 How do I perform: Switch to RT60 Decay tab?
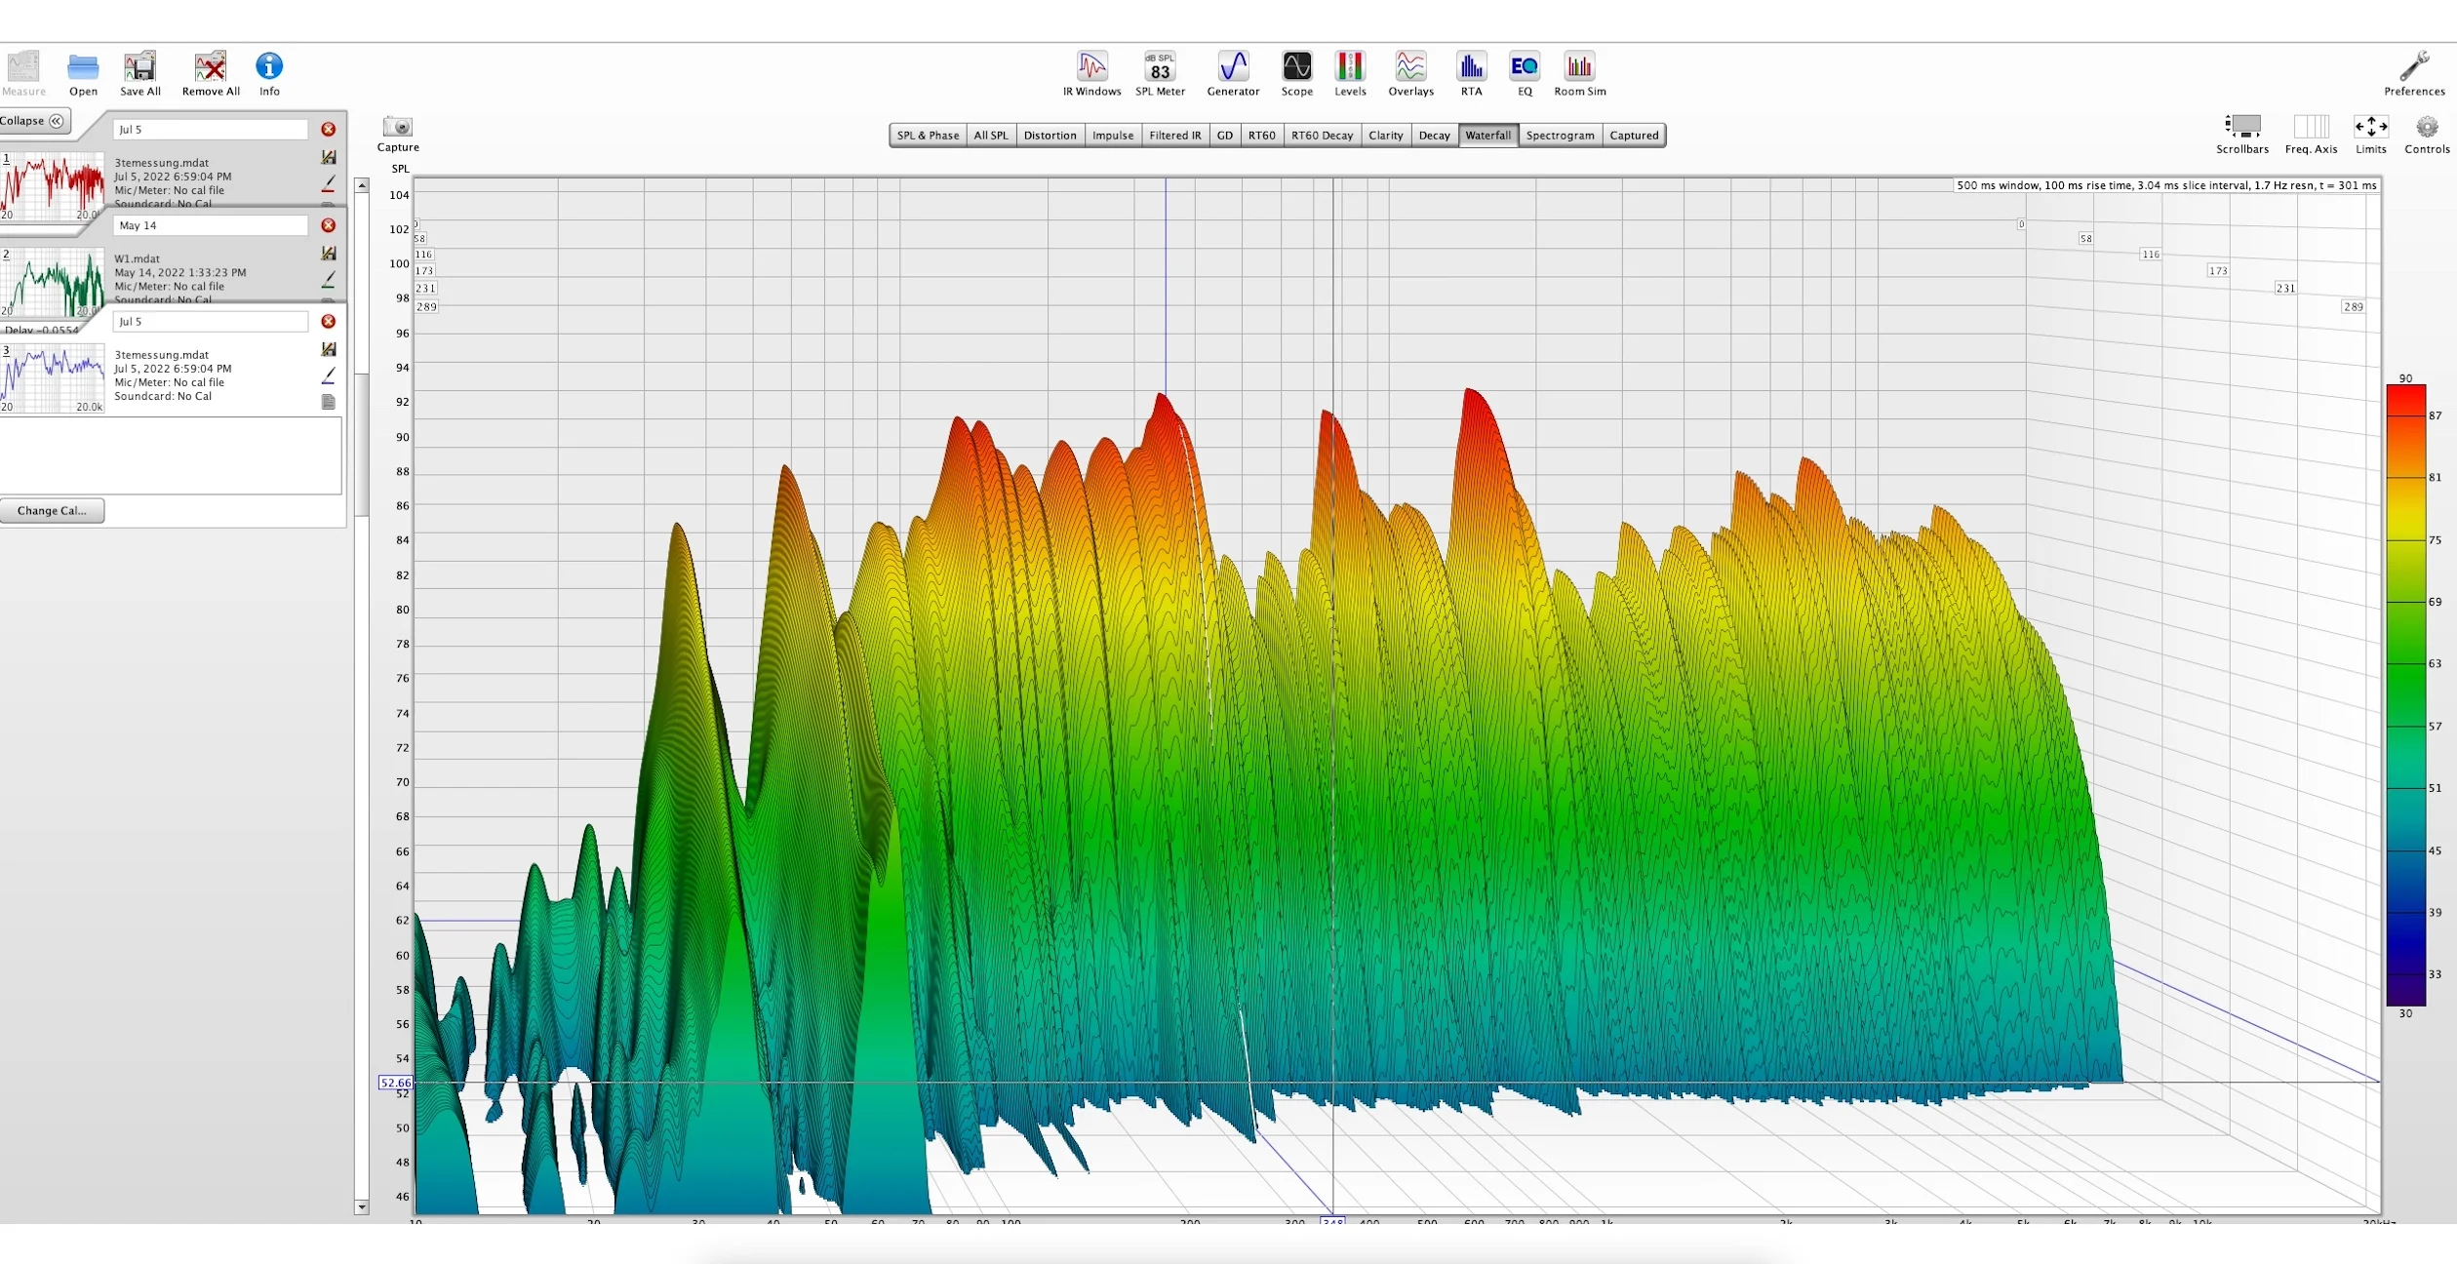click(x=1322, y=136)
